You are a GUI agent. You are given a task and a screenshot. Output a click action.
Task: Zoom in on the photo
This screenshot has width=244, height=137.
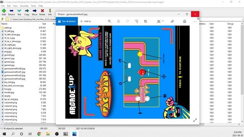pos(109,21)
